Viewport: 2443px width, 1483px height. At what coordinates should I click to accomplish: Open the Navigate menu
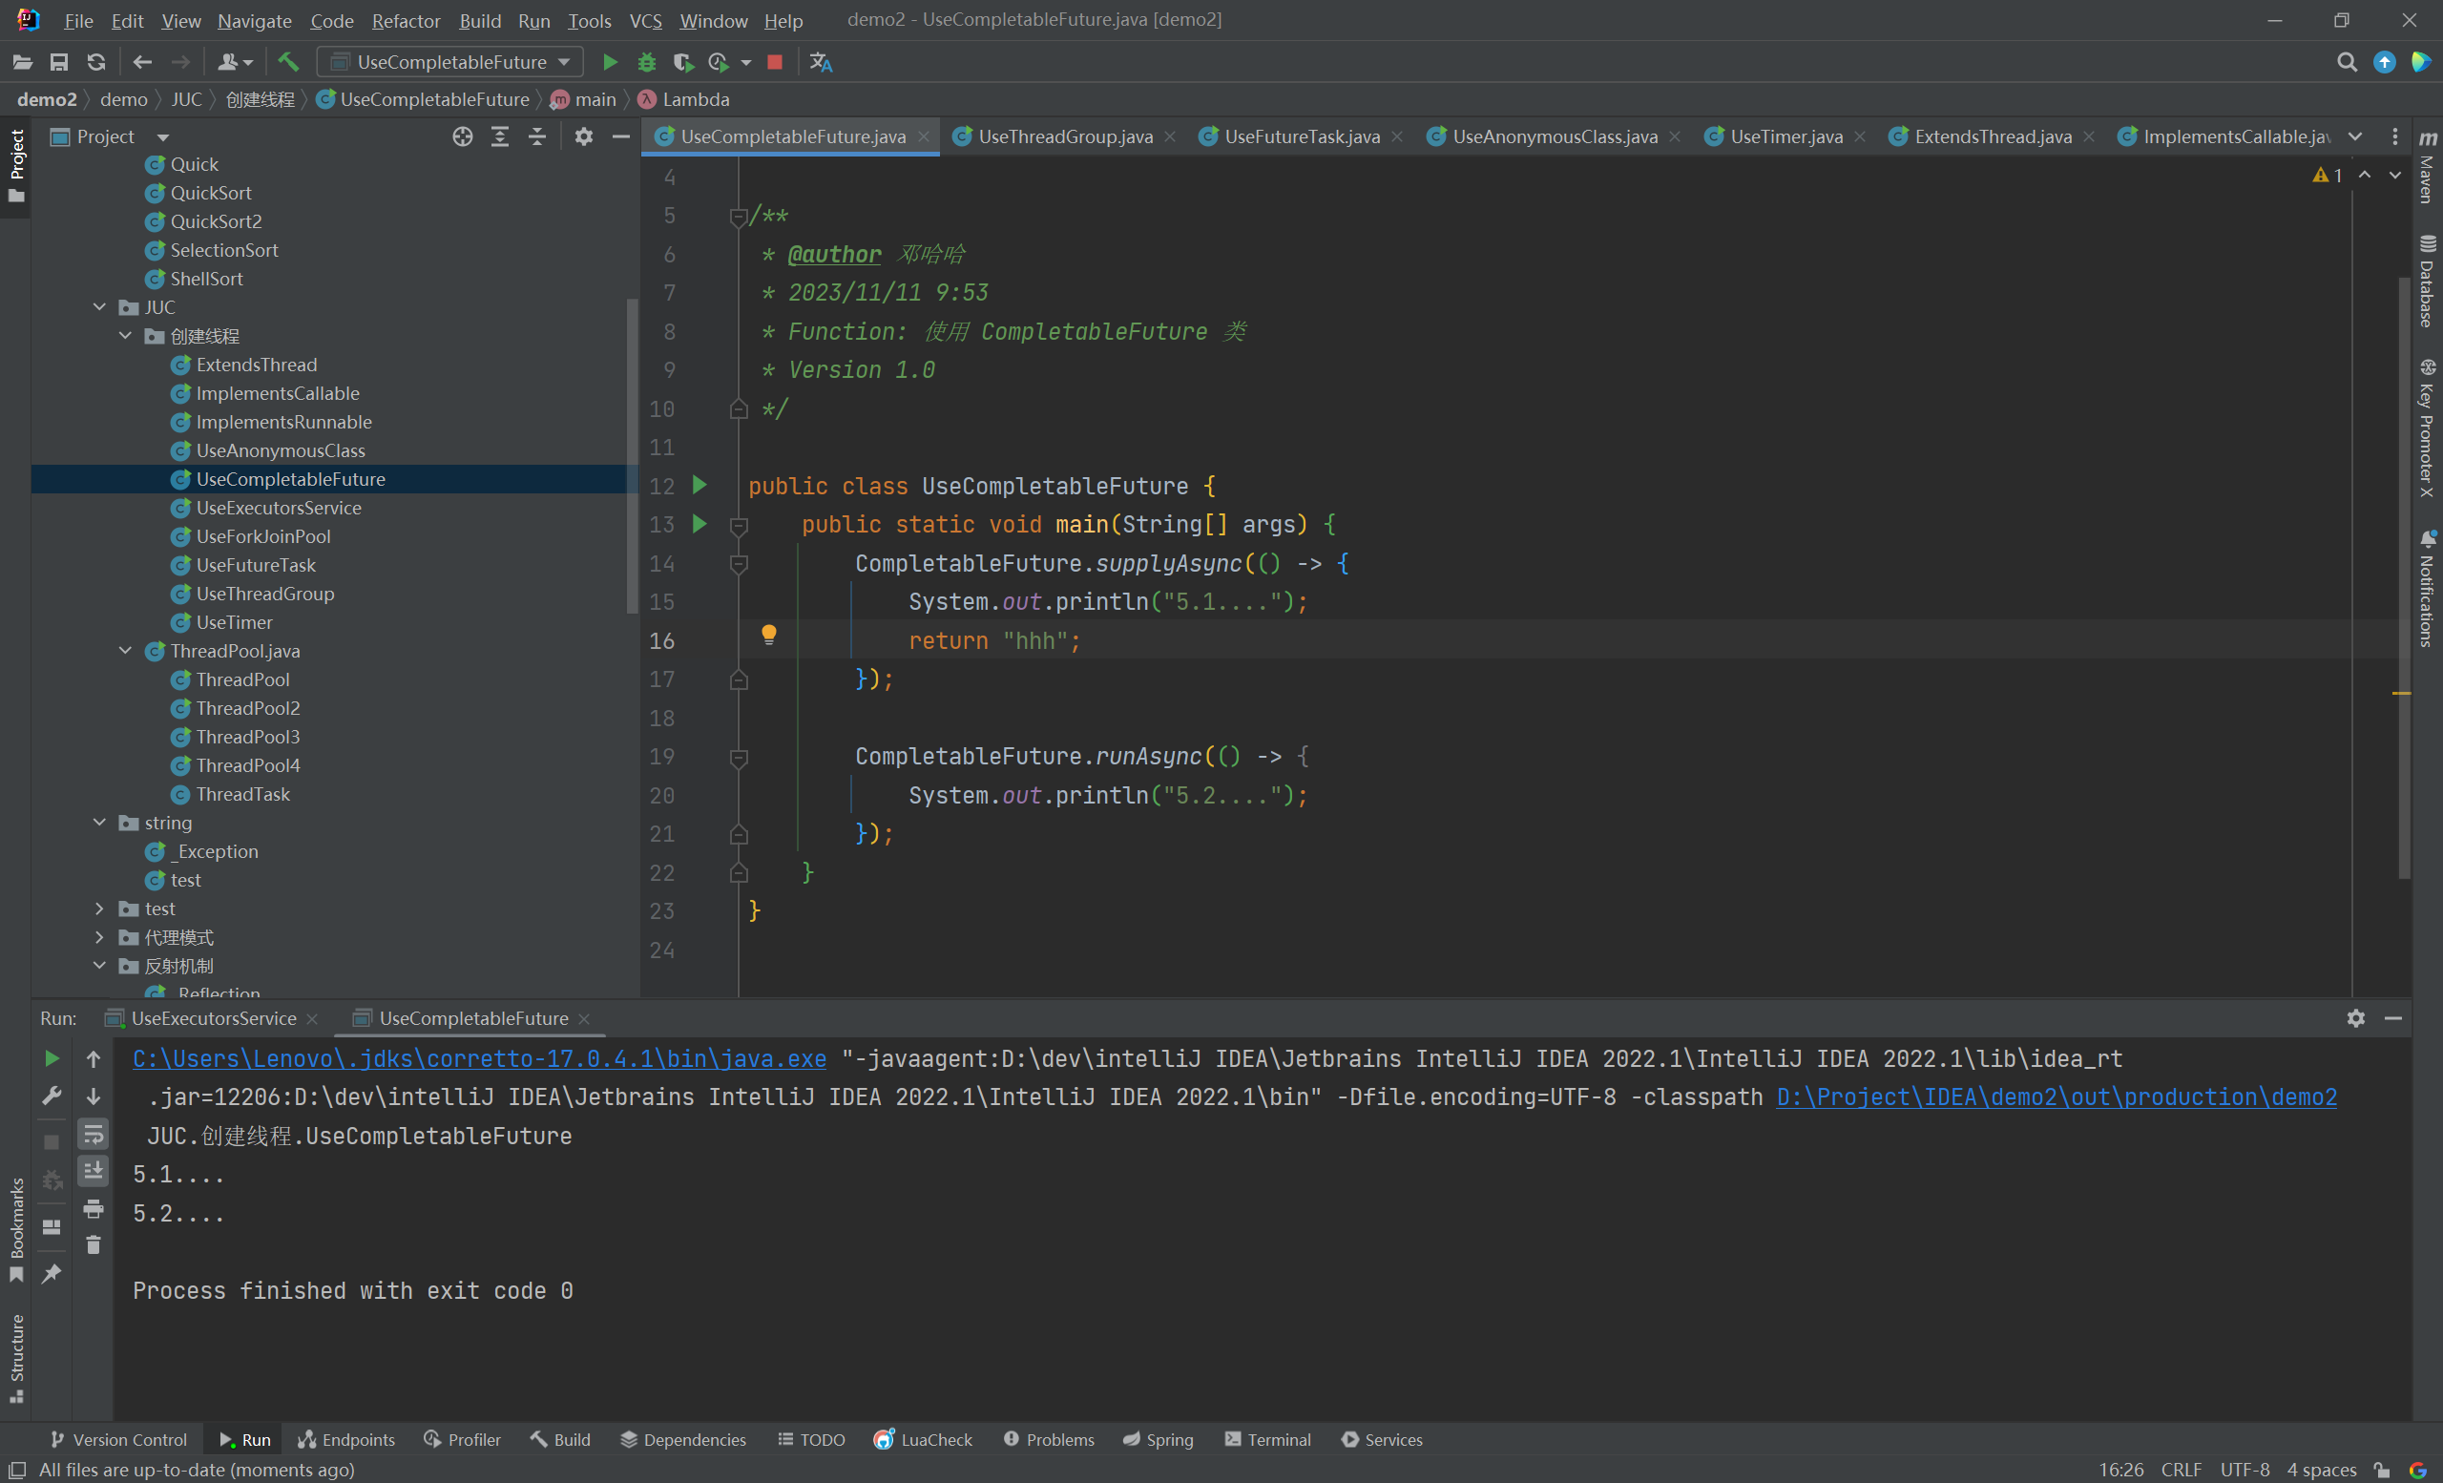255,21
